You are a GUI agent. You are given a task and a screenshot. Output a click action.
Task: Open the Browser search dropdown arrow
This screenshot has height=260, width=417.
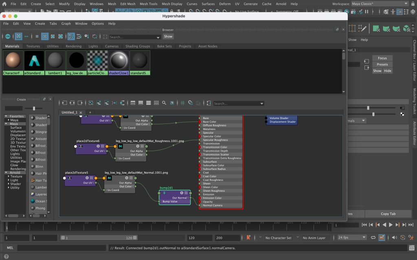[158, 37]
